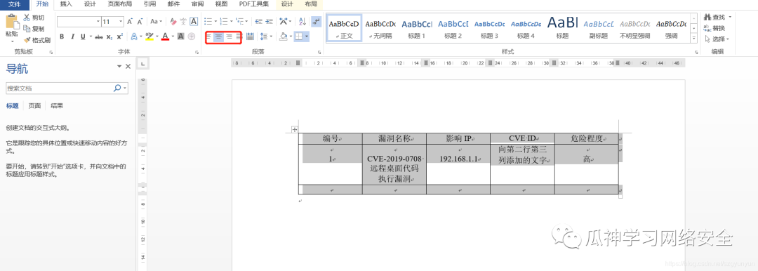Toggle strikethrough abc formatting

[99, 37]
